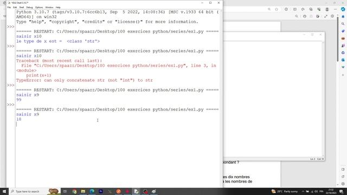Image resolution: width=347 pixels, height=195 pixels.
Task: Click the Edge extensions icon
Action: coord(286,9)
